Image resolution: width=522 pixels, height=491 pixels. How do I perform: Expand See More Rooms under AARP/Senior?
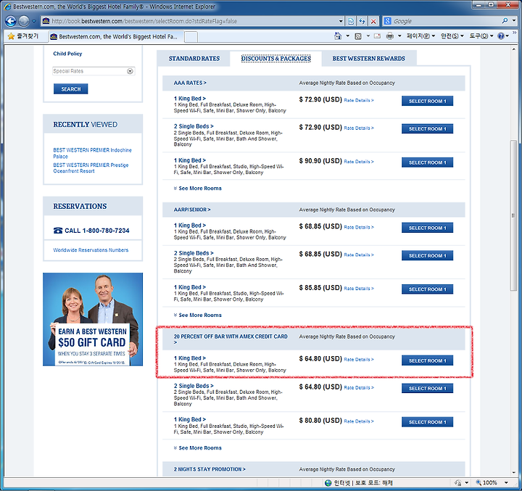(197, 315)
